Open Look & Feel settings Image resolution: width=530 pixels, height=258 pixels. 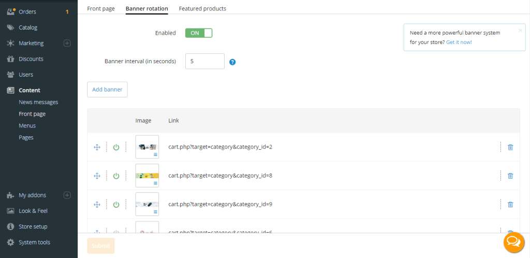(x=33, y=211)
